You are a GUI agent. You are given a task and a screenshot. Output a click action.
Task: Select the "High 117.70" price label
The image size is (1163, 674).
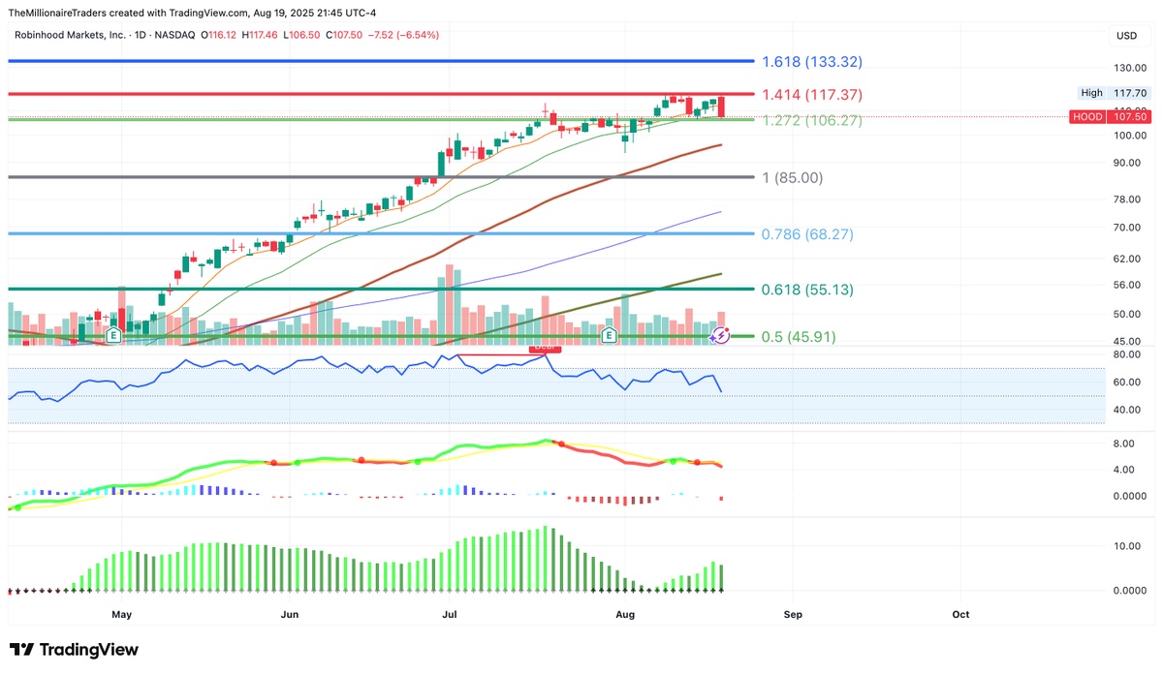[1114, 93]
